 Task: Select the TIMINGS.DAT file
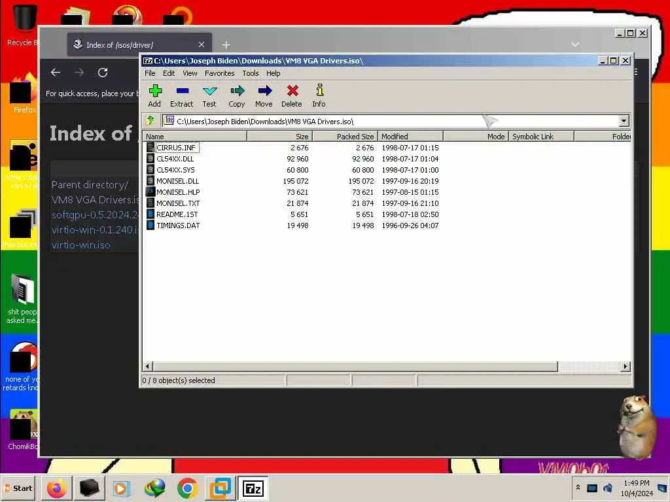coord(178,226)
